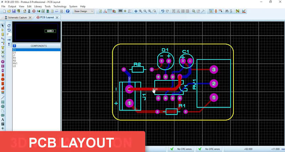This screenshot has width=285, height=152.
Task: Click the blue pan/center crosshair icon
Action: tap(136, 11)
